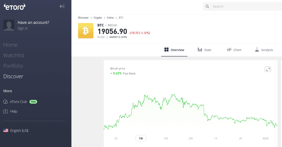Select the 1M chart range
This screenshot has width=282, height=147.
click(166, 138)
